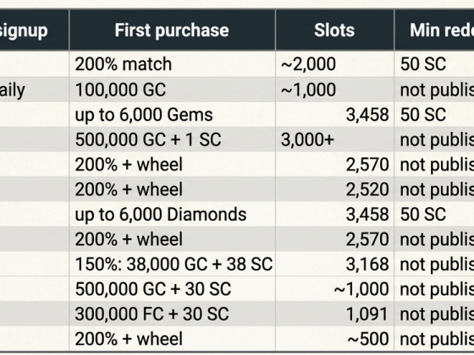The image size is (474, 355).
Task: Click the Slots column header
Action: 334,30
